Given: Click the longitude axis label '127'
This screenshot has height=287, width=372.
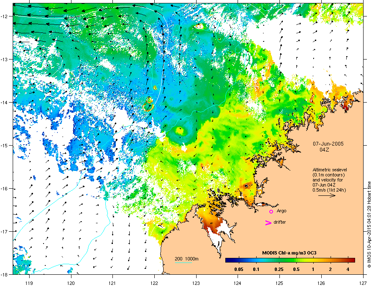Looking at the screenshot, I should pyautogui.click(x=363, y=283).
